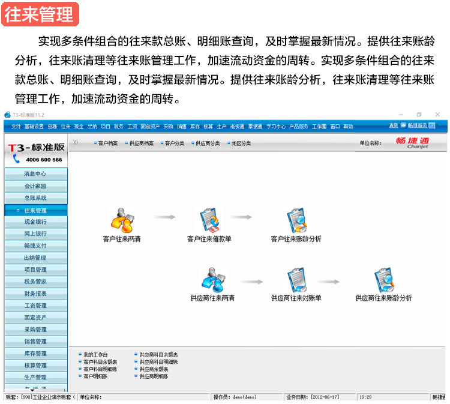Click the 供应商往来账龄分析 icon
Viewport: 450px width, 404px height.
383,280
